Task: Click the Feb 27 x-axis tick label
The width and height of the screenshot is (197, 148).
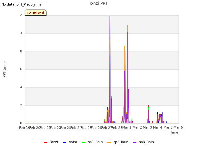Action: point(107,128)
